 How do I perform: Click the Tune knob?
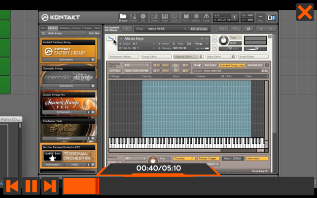[x=223, y=40]
